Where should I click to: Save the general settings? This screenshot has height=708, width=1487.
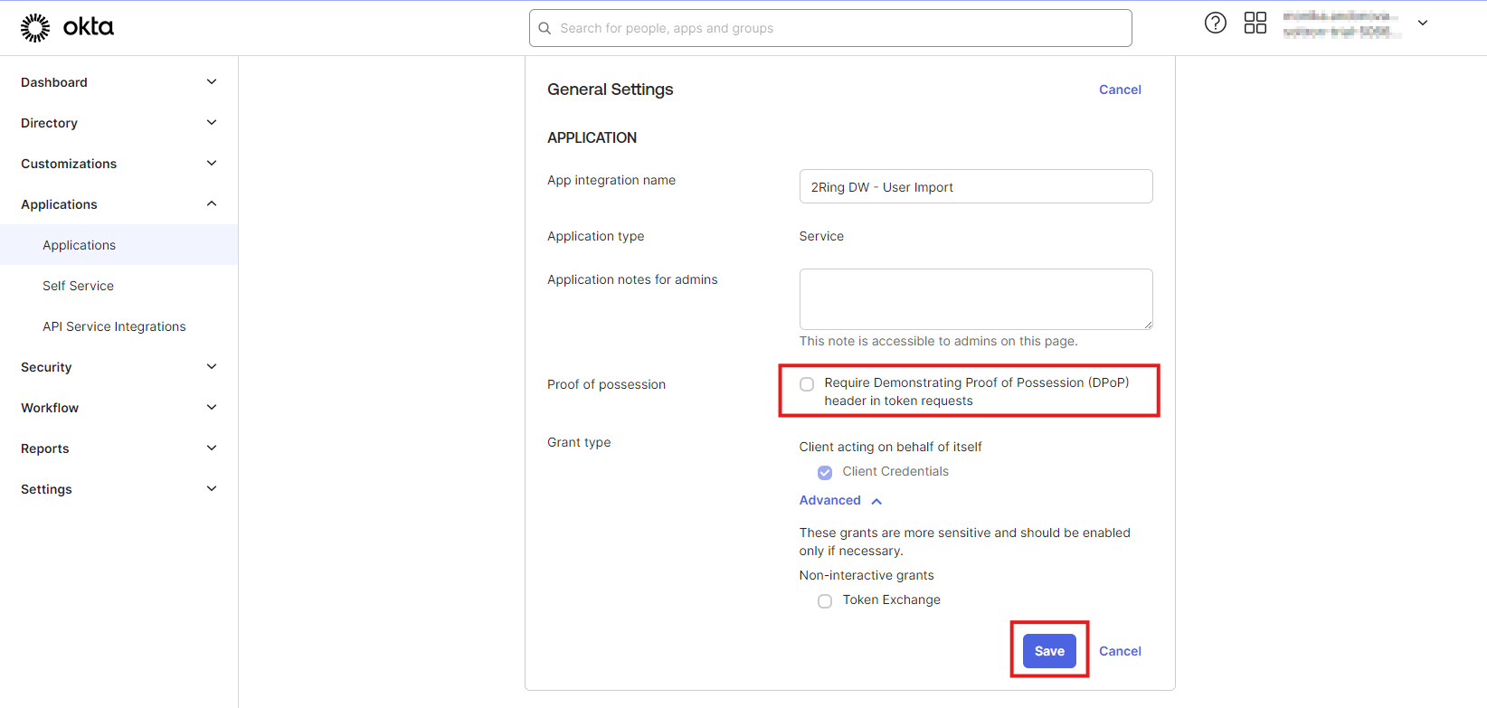tap(1049, 651)
